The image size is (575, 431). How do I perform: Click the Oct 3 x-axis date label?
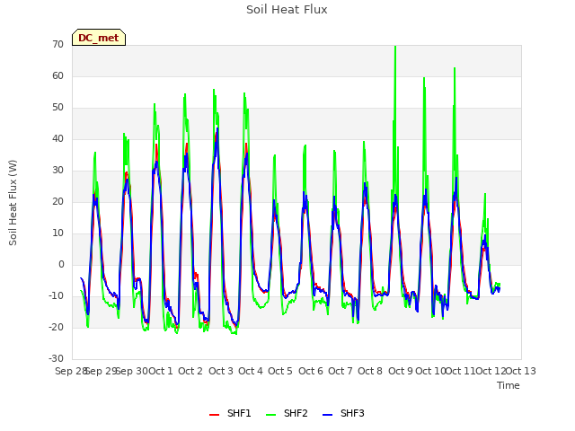[221, 371]
